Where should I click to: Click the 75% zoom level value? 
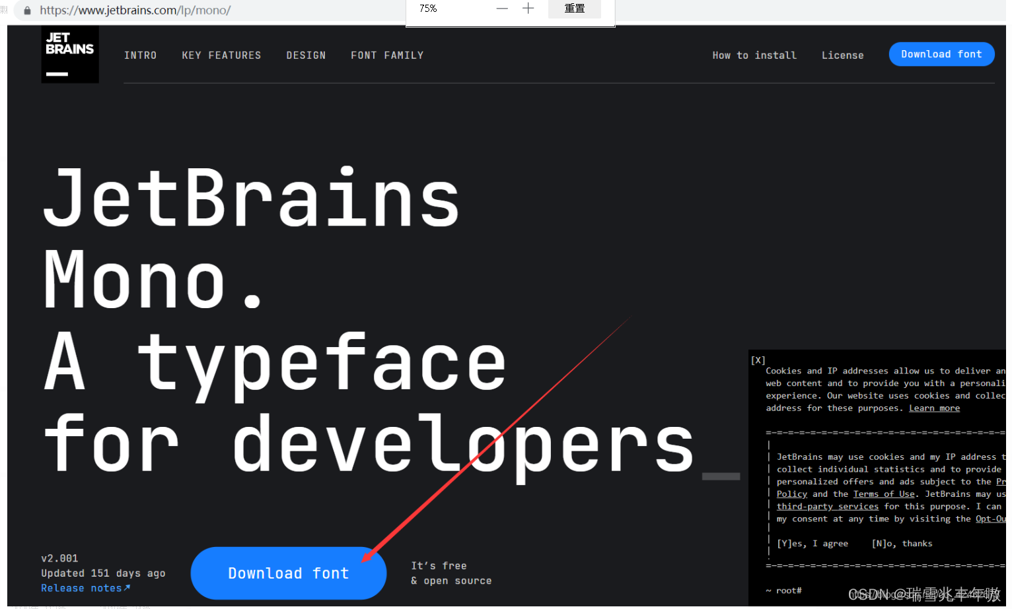pyautogui.click(x=428, y=9)
